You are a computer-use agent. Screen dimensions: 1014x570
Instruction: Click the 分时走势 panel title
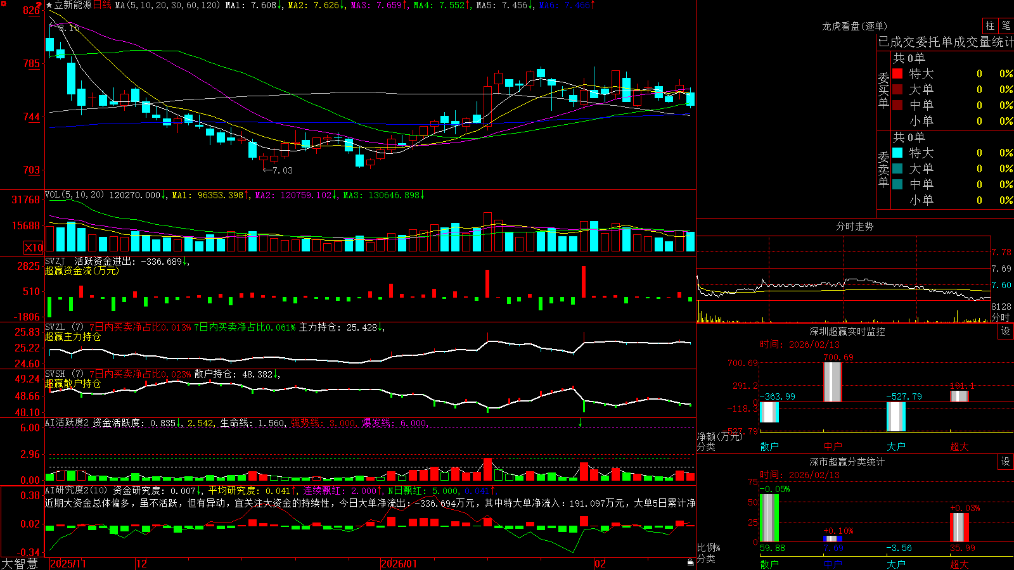coord(854,226)
